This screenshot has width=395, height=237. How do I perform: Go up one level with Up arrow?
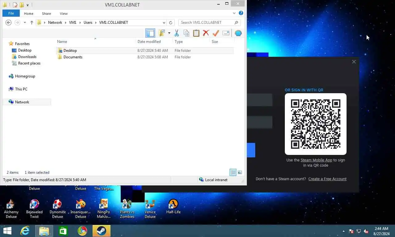[x=31, y=23]
